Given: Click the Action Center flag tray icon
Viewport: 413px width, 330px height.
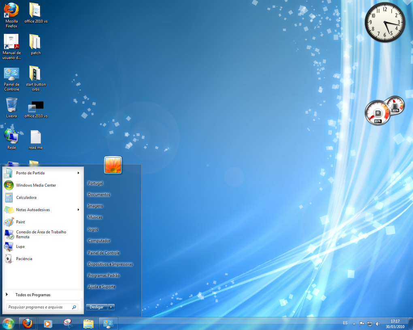Looking at the screenshot, I should [x=362, y=324].
